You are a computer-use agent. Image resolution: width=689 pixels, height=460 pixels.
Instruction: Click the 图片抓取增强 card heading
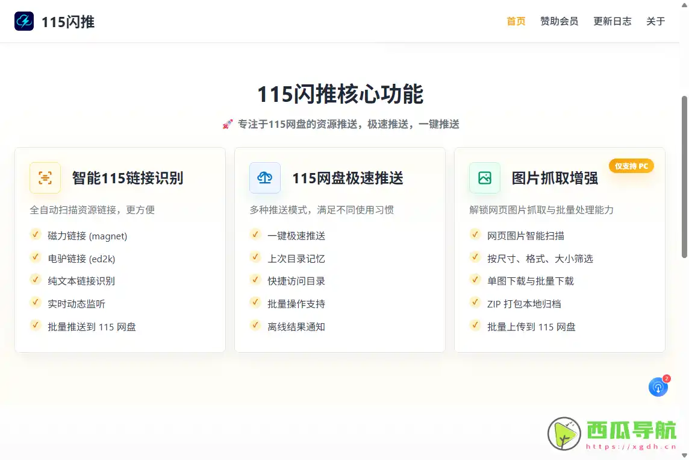555,178
